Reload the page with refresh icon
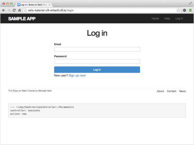Image resolution: width=194 pixels, height=145 pixels. click(14, 10)
